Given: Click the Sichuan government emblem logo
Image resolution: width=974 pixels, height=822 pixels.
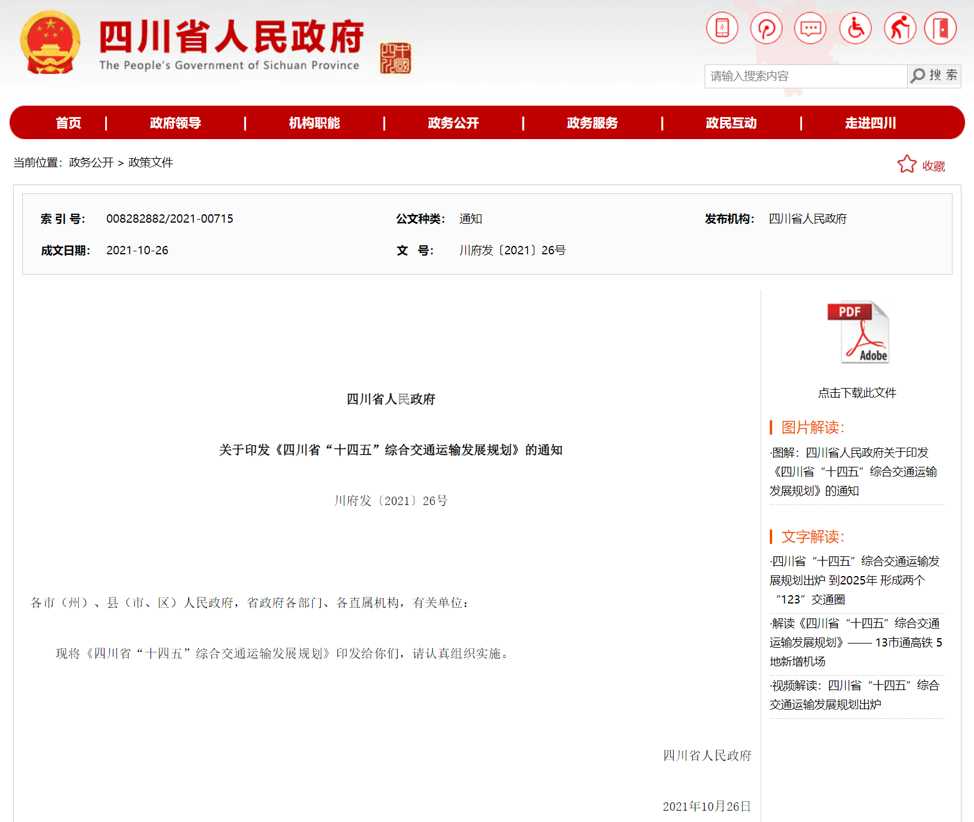Looking at the screenshot, I should (50, 43).
